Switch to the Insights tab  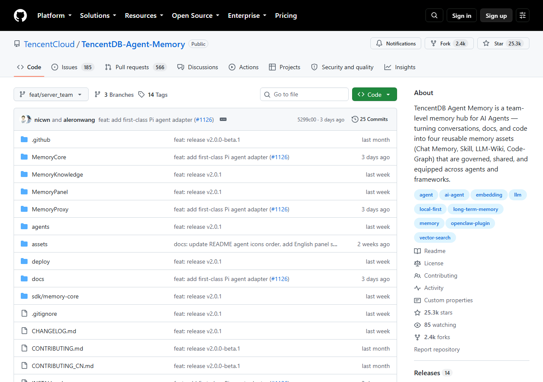pyautogui.click(x=400, y=67)
